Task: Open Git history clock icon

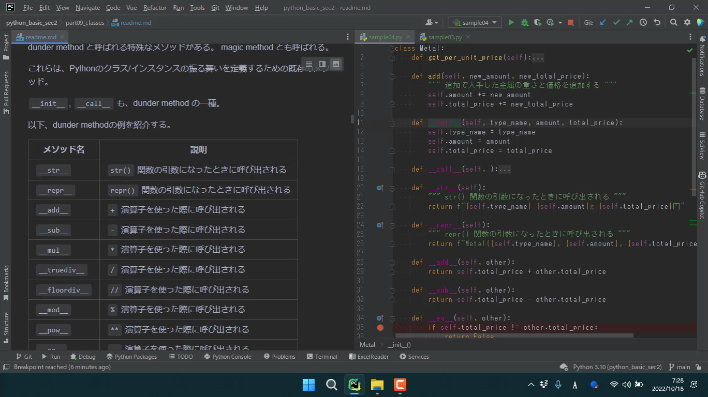Action: tap(643, 22)
